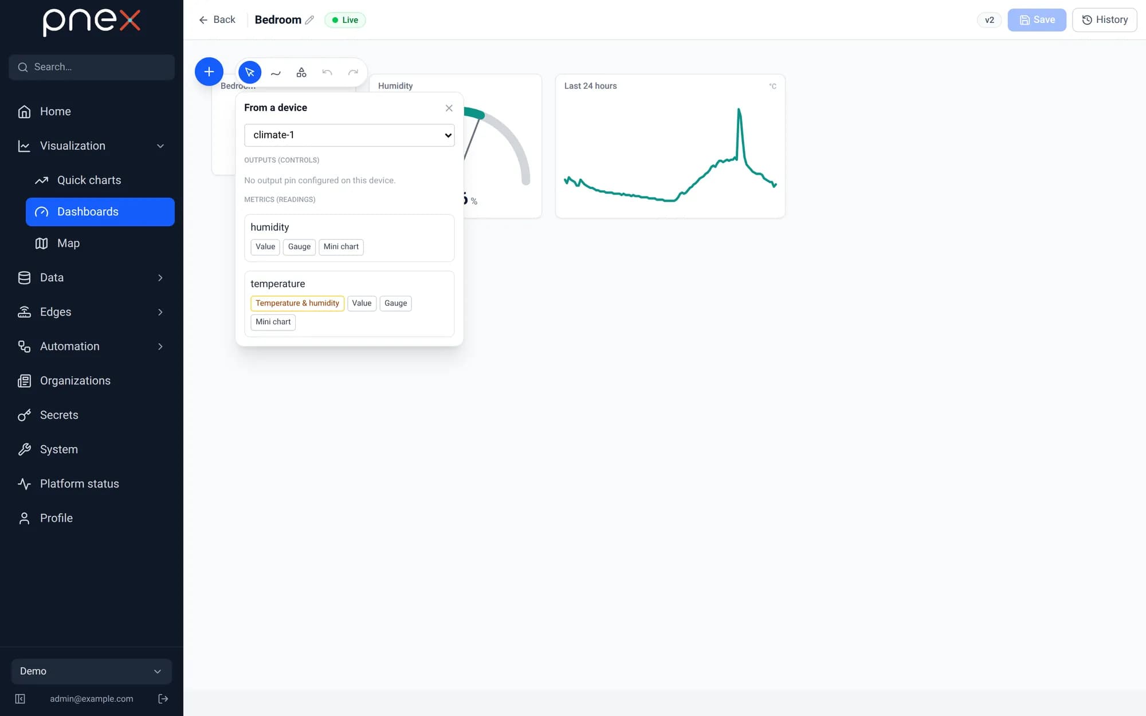Add temperature Gauge widget
The height and width of the screenshot is (716, 1146).
click(x=395, y=304)
